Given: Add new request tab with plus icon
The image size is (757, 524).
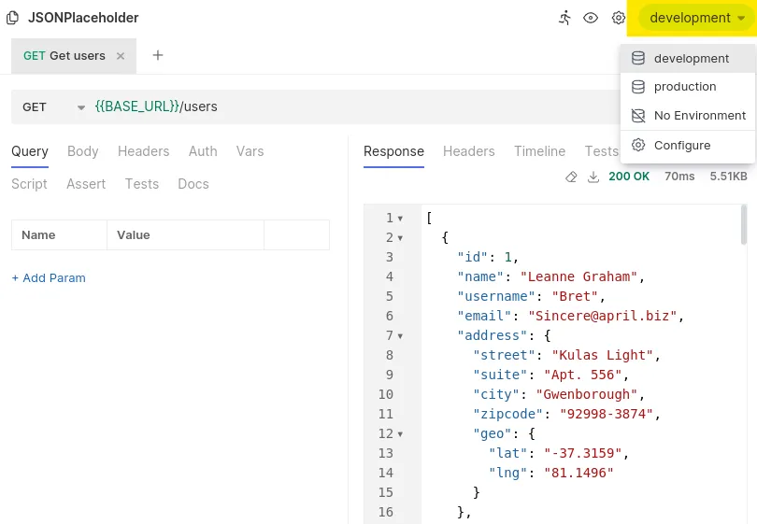Looking at the screenshot, I should point(158,55).
